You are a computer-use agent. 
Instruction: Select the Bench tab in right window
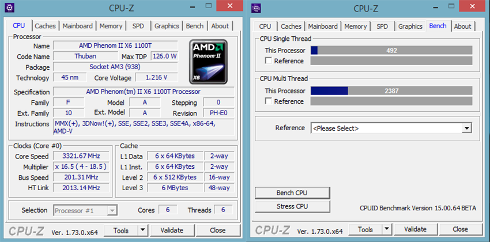(x=438, y=26)
